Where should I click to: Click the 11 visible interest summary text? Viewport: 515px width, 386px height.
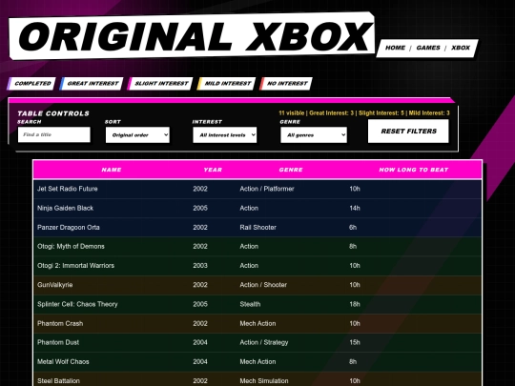364,112
